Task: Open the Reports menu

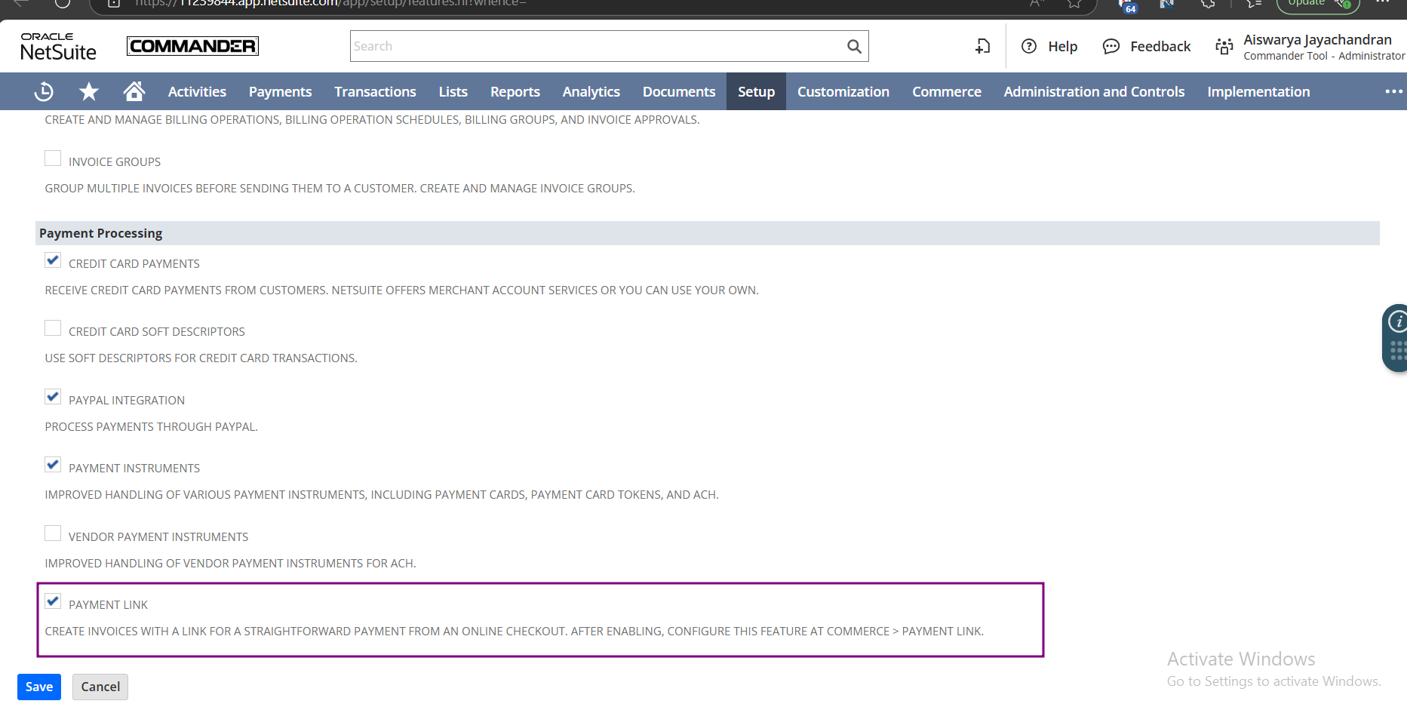Action: [515, 91]
